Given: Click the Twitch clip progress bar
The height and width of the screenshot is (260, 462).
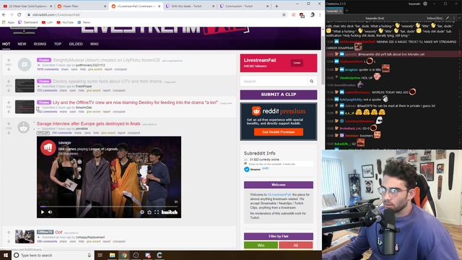Looking at the screenshot, I should coord(109,207).
